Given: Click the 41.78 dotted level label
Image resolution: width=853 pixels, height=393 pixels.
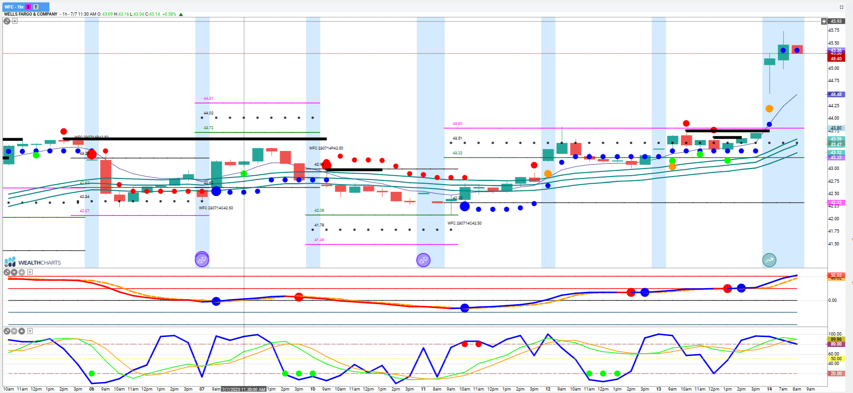Looking at the screenshot, I should click(319, 225).
